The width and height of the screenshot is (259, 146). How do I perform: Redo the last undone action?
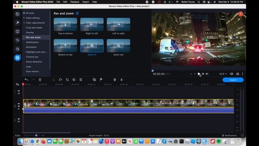33,79
